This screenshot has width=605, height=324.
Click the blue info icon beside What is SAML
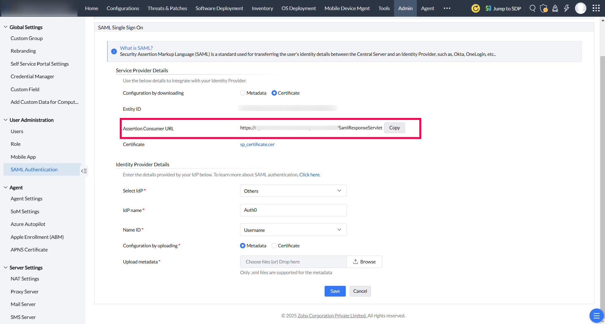(x=114, y=51)
